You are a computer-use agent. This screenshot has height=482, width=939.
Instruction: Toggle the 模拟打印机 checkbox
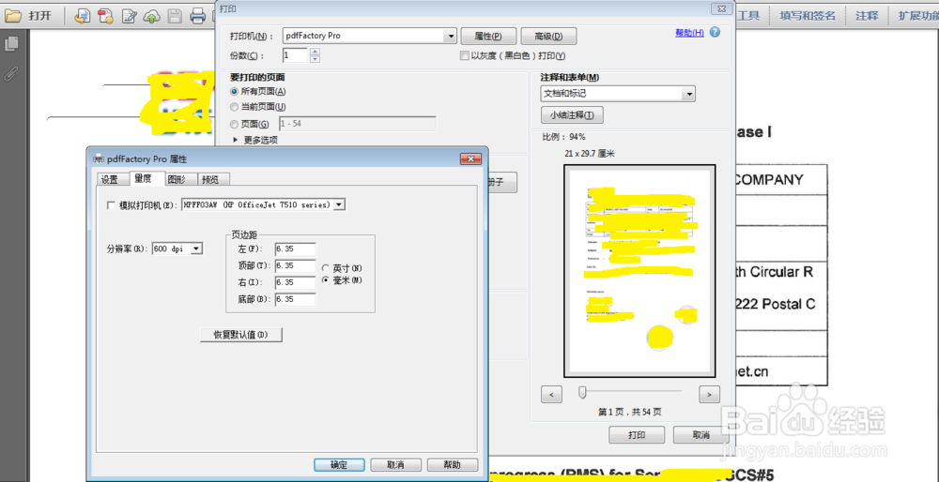click(x=110, y=205)
